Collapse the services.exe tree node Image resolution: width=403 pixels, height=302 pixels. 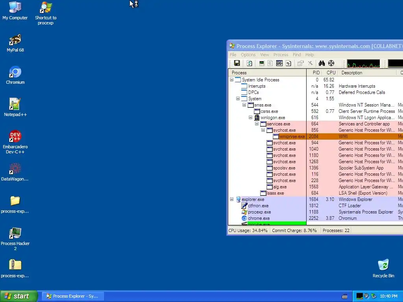257,124
